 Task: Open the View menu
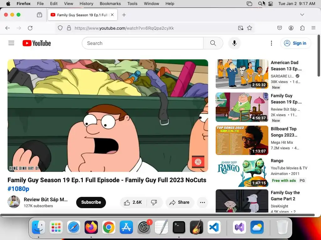point(68,4)
